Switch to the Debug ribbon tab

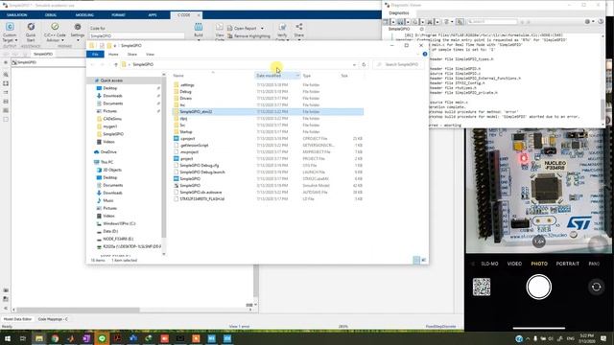coord(51,15)
